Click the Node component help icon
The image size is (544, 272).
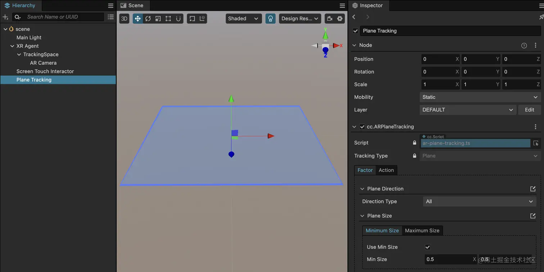[524, 45]
